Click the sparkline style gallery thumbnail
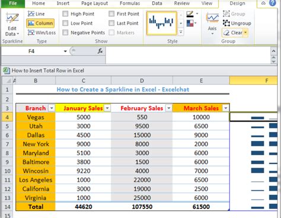This screenshot has height=218, width=281. point(161,23)
